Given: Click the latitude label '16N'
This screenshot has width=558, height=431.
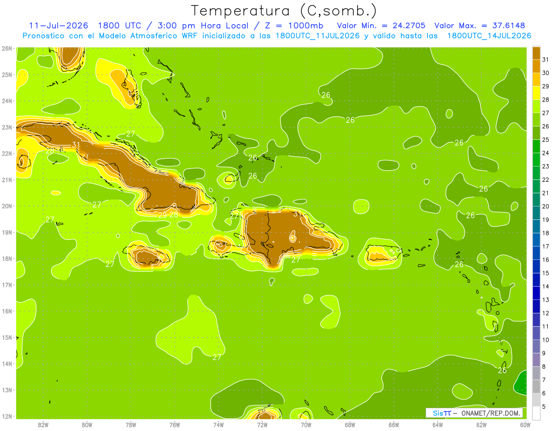Looking at the screenshot, I should point(7,311).
